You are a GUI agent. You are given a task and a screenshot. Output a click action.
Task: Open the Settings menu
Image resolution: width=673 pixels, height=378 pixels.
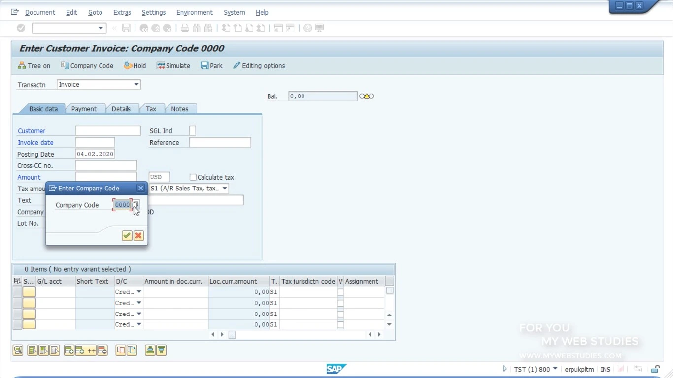click(154, 12)
